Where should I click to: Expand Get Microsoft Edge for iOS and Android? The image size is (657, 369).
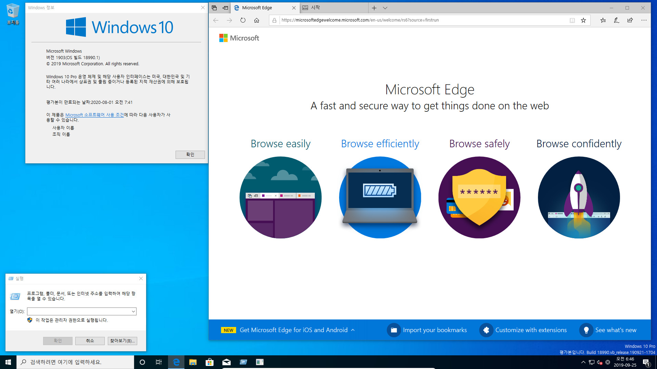288,330
